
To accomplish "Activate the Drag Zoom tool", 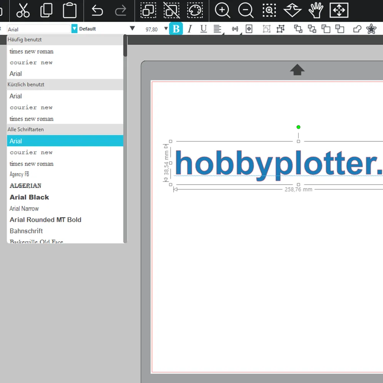I will 292,10.
